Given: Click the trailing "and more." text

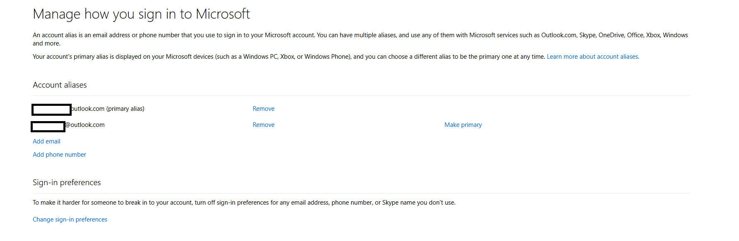Looking at the screenshot, I should 46,43.
